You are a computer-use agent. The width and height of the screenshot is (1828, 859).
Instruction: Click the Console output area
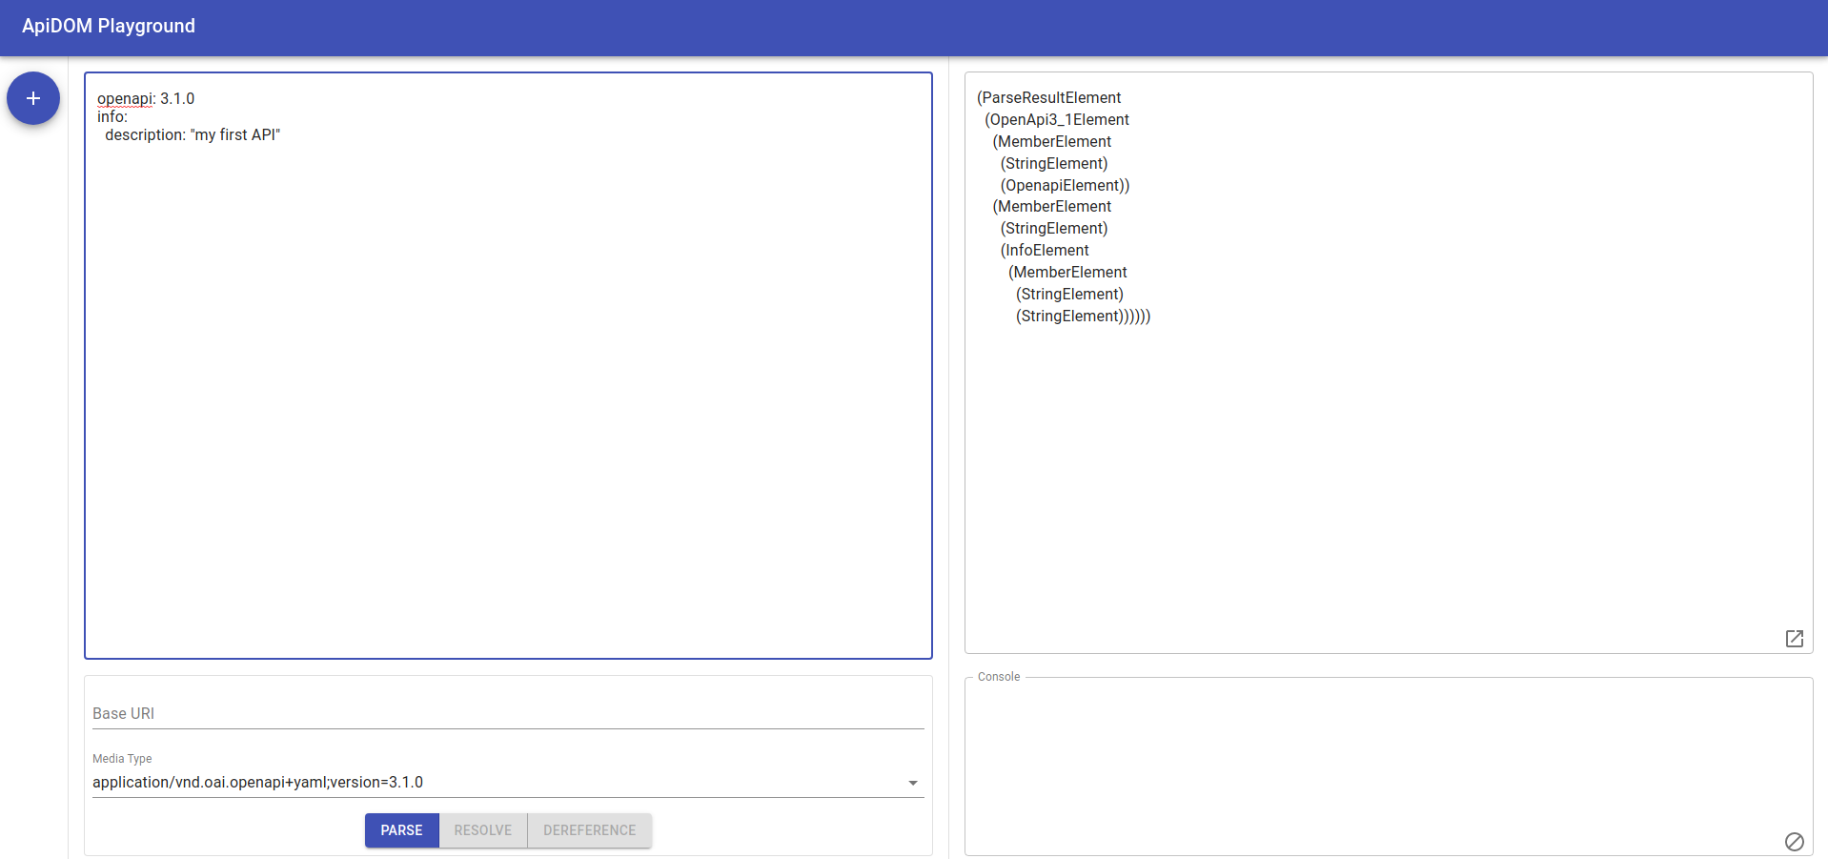(x=1389, y=767)
